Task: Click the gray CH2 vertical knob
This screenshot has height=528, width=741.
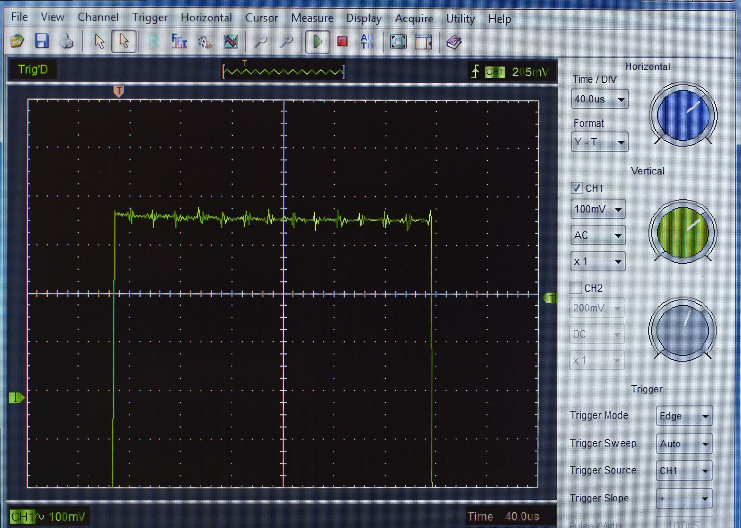Action: (x=683, y=330)
